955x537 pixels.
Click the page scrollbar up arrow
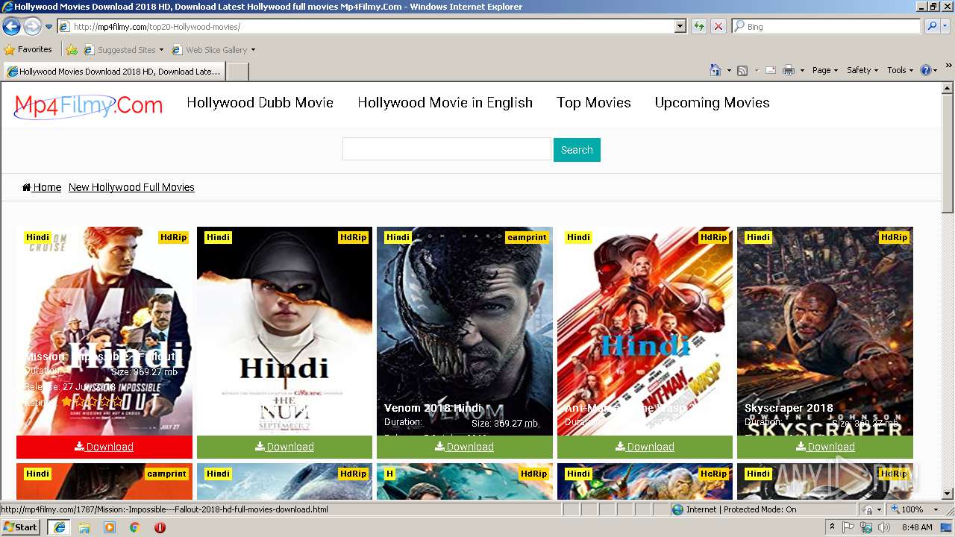click(x=948, y=88)
